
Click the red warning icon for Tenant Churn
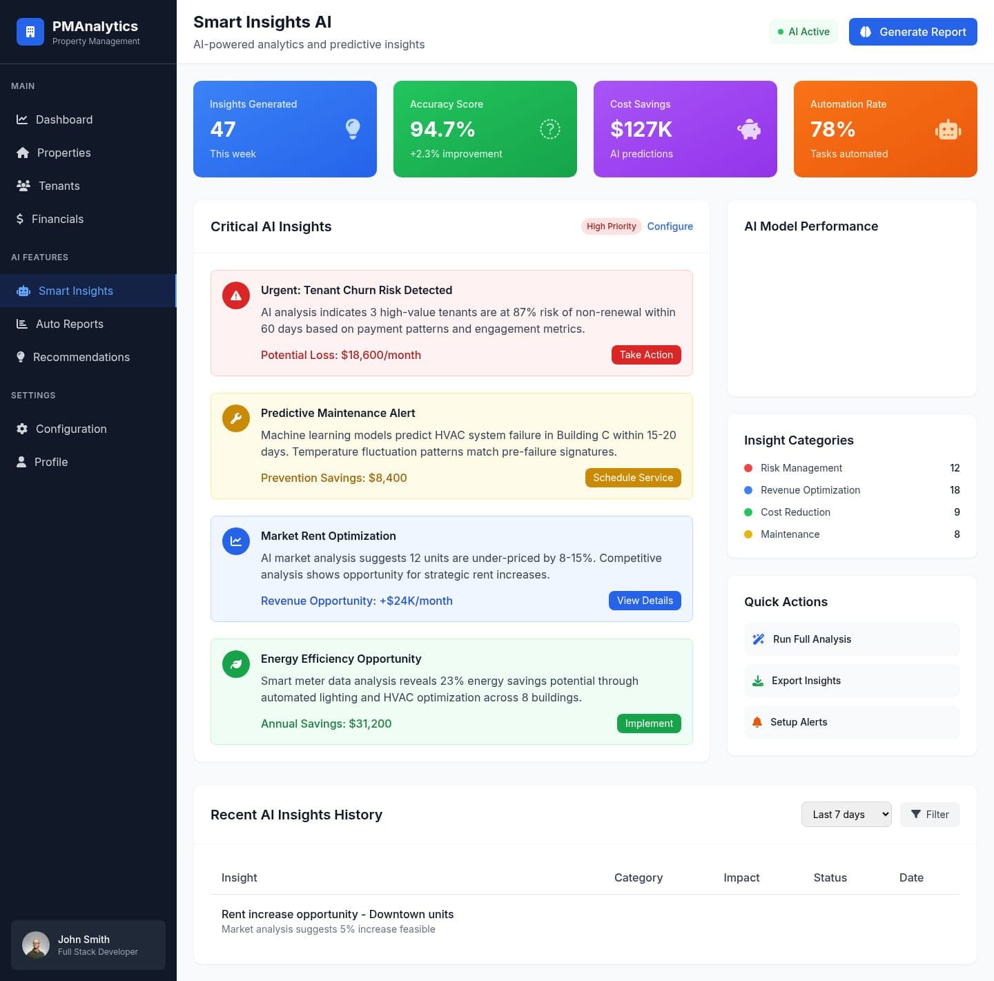(236, 295)
